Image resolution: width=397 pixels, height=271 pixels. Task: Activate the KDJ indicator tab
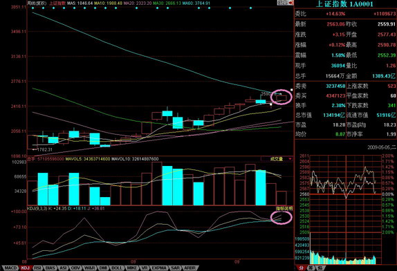pyautogui.click(x=26, y=268)
